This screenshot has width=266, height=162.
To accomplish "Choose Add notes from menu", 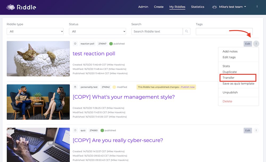I will (230, 51).
